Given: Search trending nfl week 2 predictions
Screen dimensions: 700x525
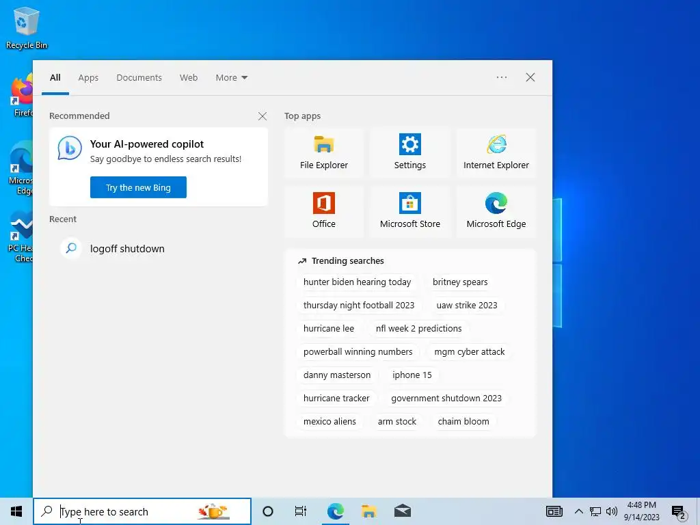Looking at the screenshot, I should pos(419,329).
